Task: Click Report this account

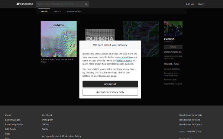Action: click(x=173, y=84)
